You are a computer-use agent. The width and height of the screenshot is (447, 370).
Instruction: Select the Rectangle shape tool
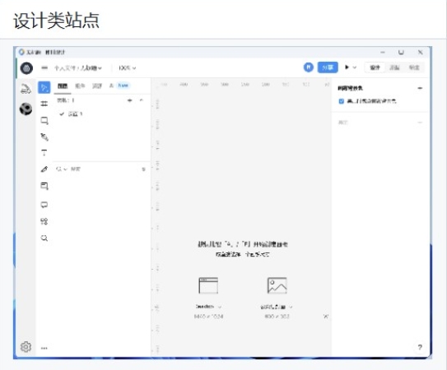tap(44, 121)
